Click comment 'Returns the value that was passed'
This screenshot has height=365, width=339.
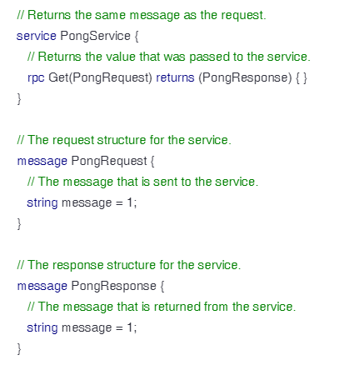(169, 57)
